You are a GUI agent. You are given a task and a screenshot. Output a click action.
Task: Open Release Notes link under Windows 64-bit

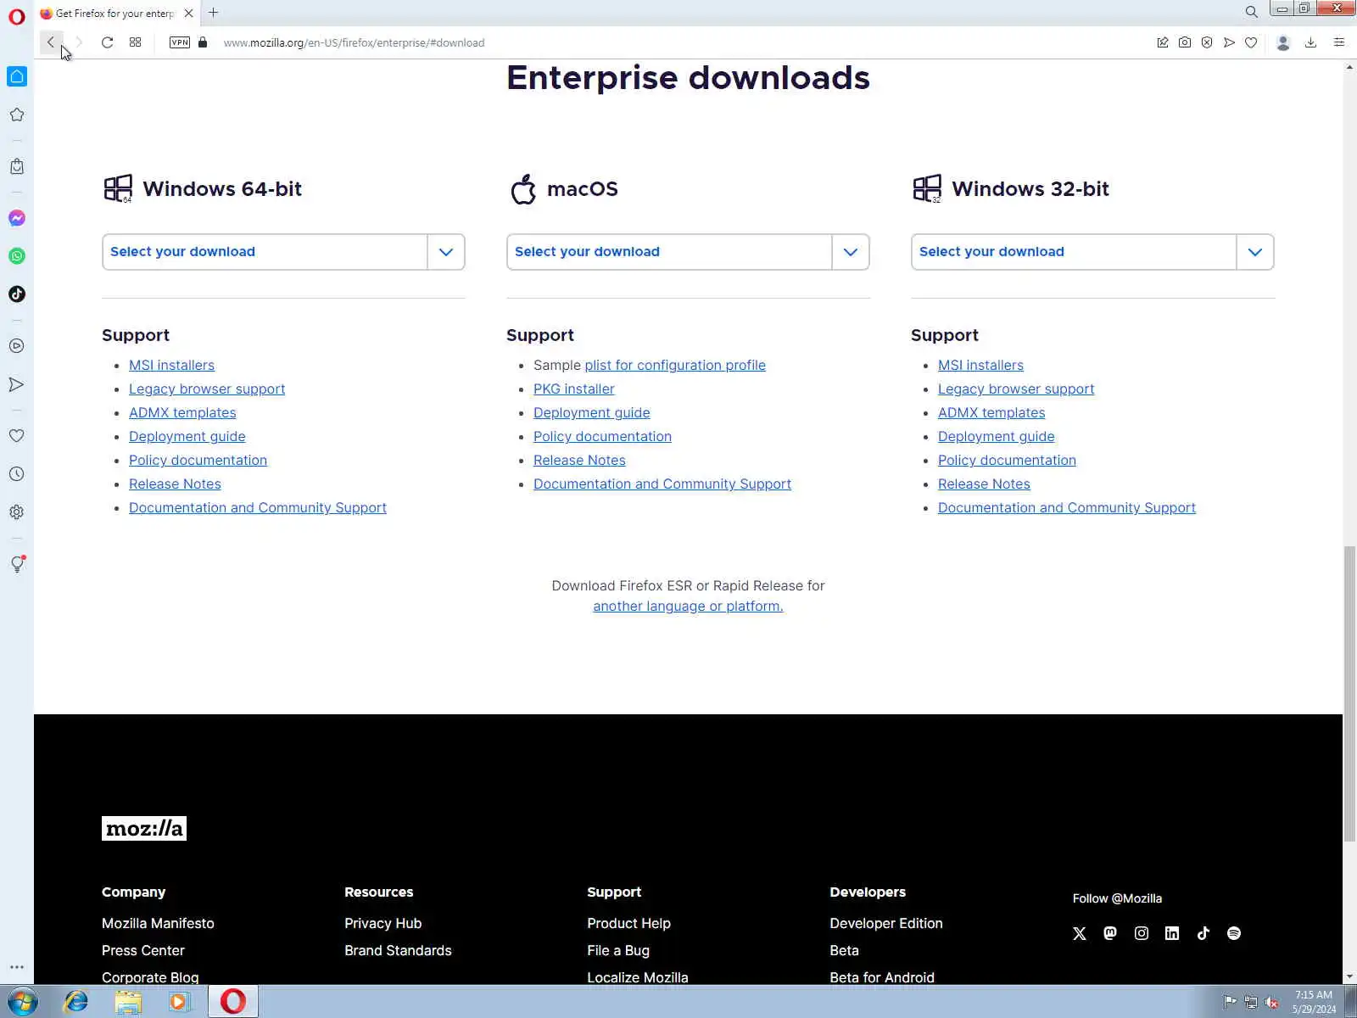[175, 484]
